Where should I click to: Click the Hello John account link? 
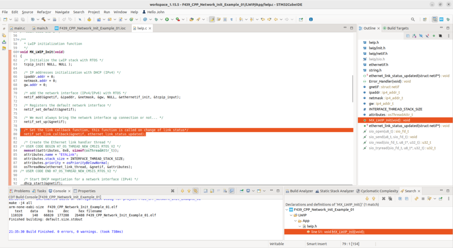[153, 12]
